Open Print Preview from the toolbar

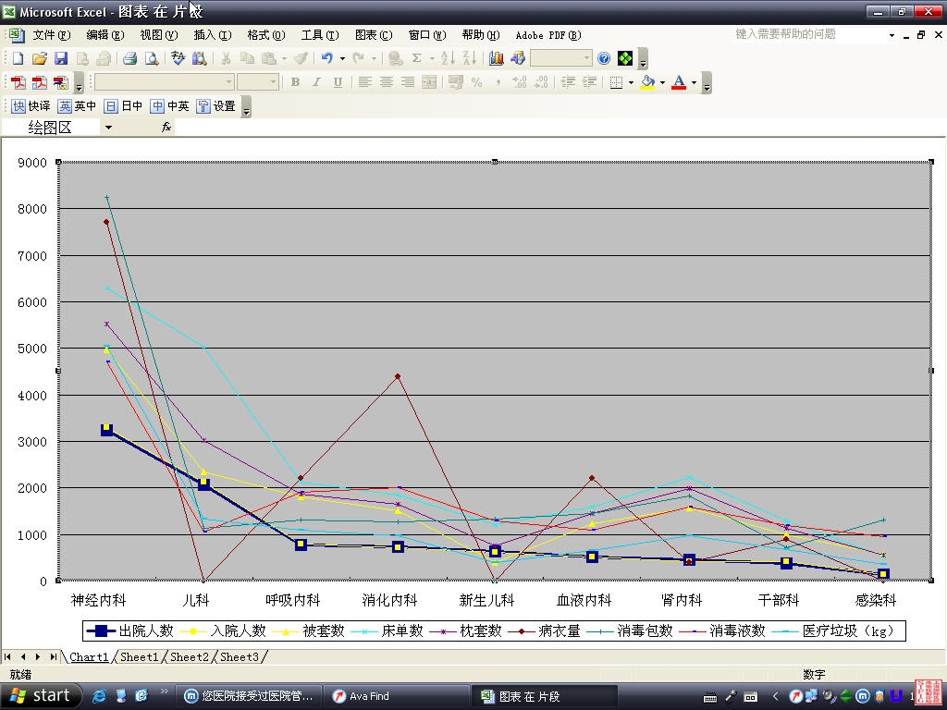tap(152, 58)
